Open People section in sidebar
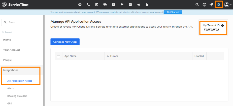The height and width of the screenshot is (106, 233). (x=7, y=60)
